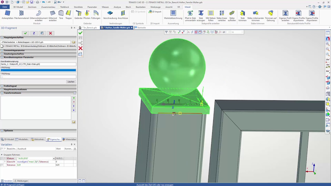
Task: Click green checkmark beside the viewport
Action: point(80,33)
